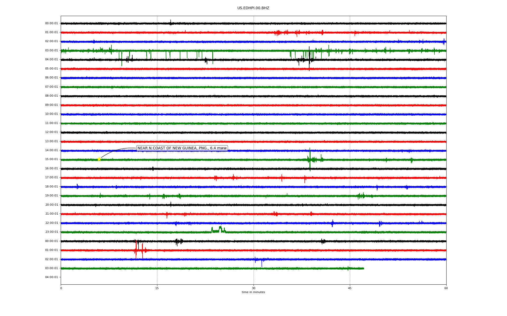Click the blue downward spike on the lower 02:00:01 trace
This screenshot has height=316, width=507.
tap(262, 263)
